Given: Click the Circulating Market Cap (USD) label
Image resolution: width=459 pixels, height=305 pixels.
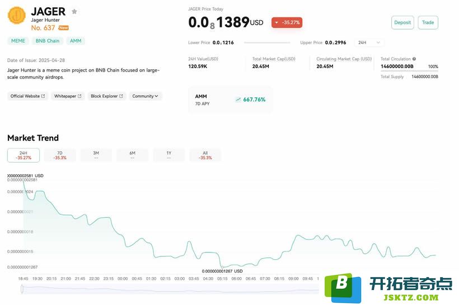Looking at the screenshot, I should tap(344, 59).
